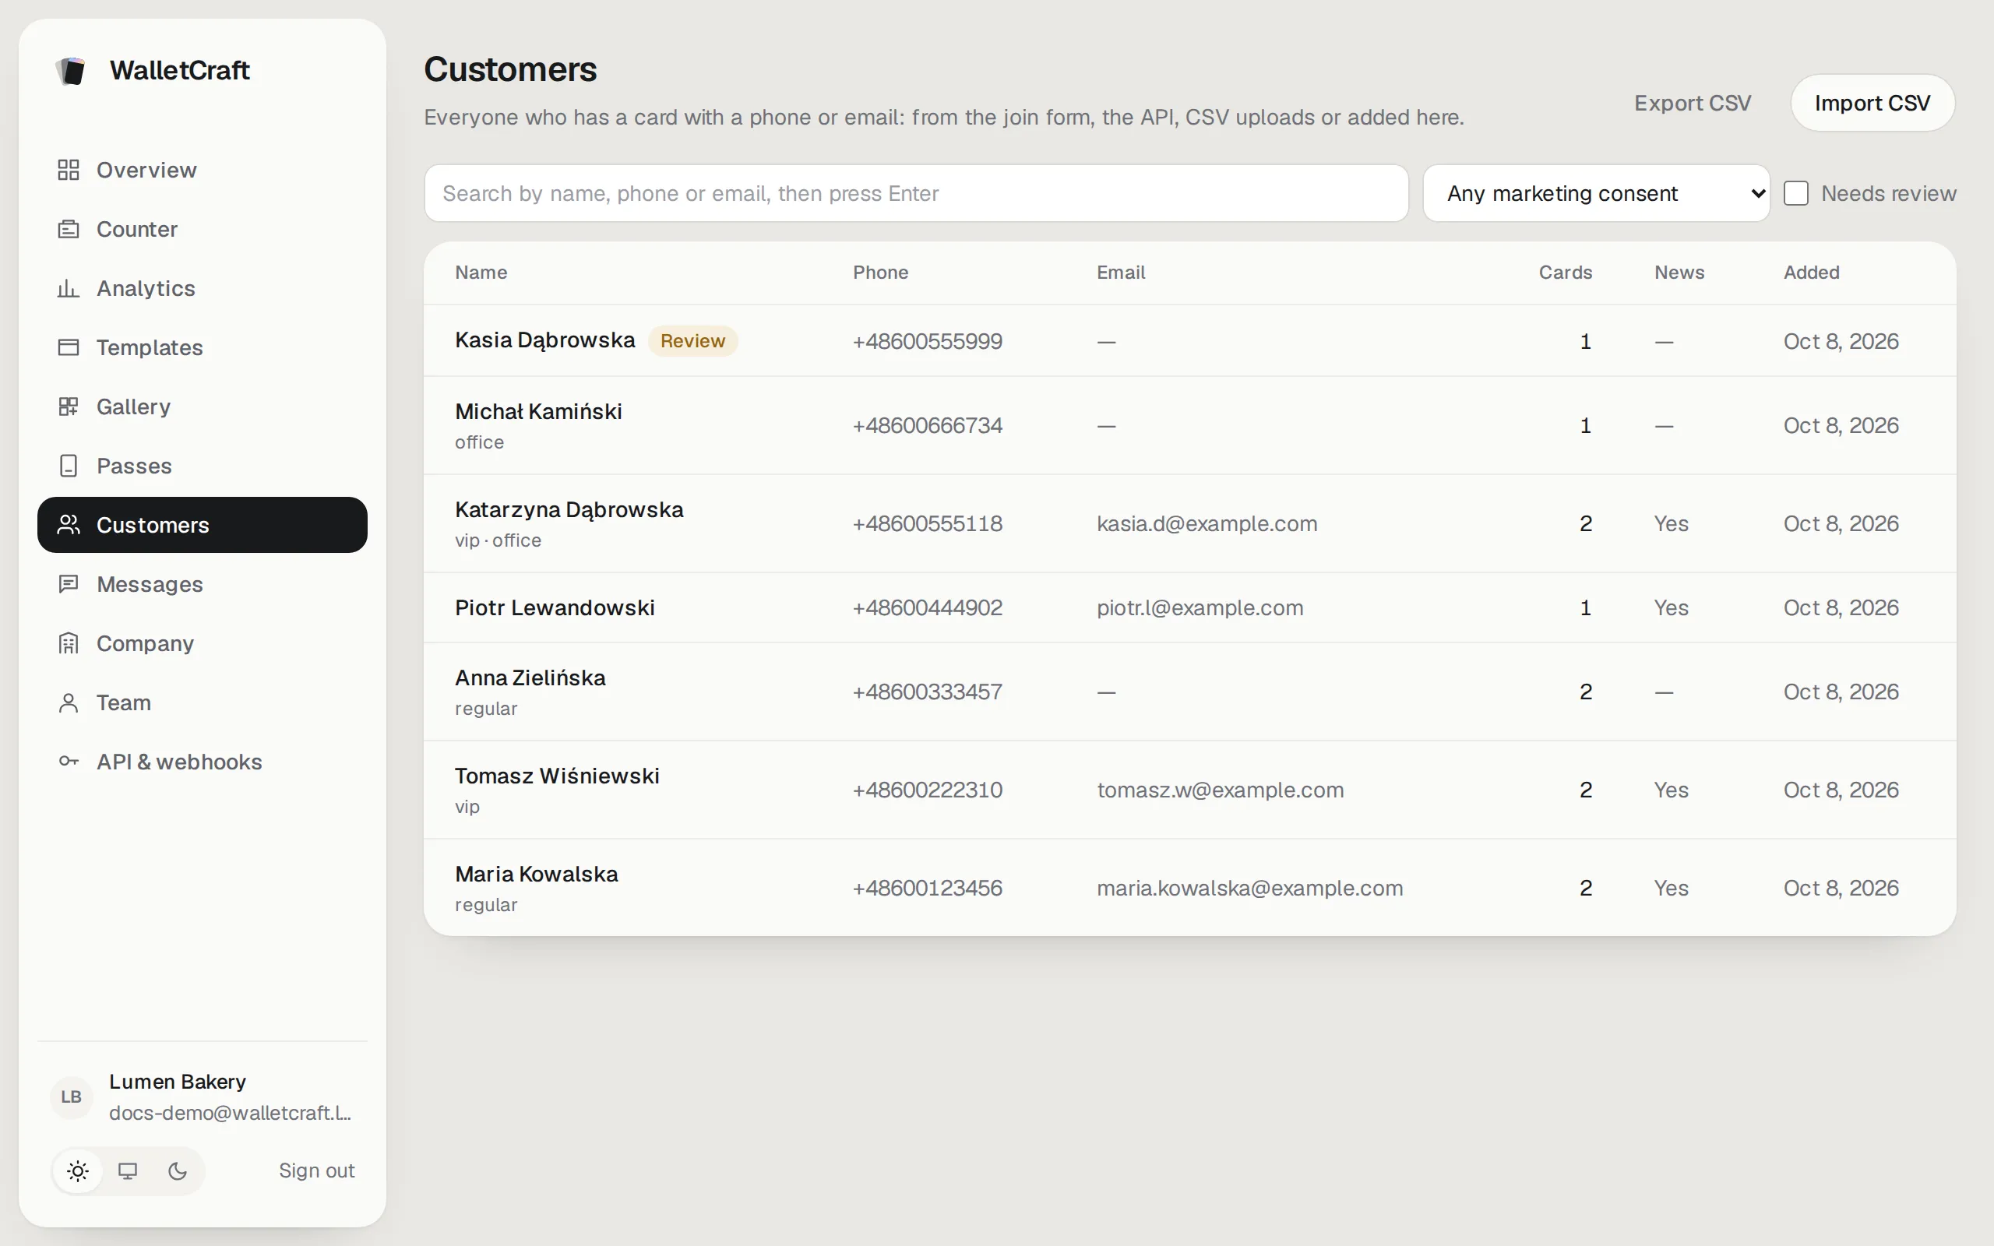The height and width of the screenshot is (1246, 1994).
Task: Click the Company building icon
Action: pos(69,643)
